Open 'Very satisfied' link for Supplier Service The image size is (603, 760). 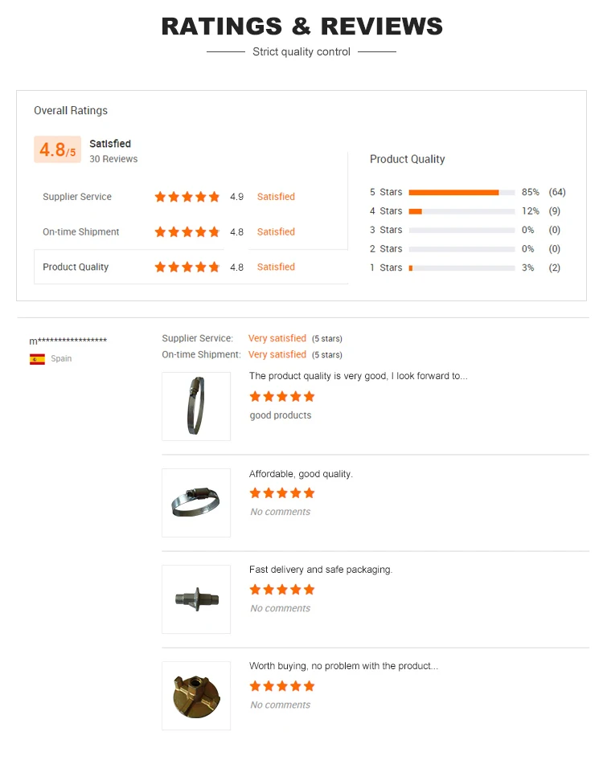[277, 338]
